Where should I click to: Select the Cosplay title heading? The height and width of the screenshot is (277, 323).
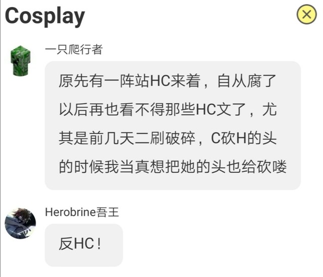(45, 16)
